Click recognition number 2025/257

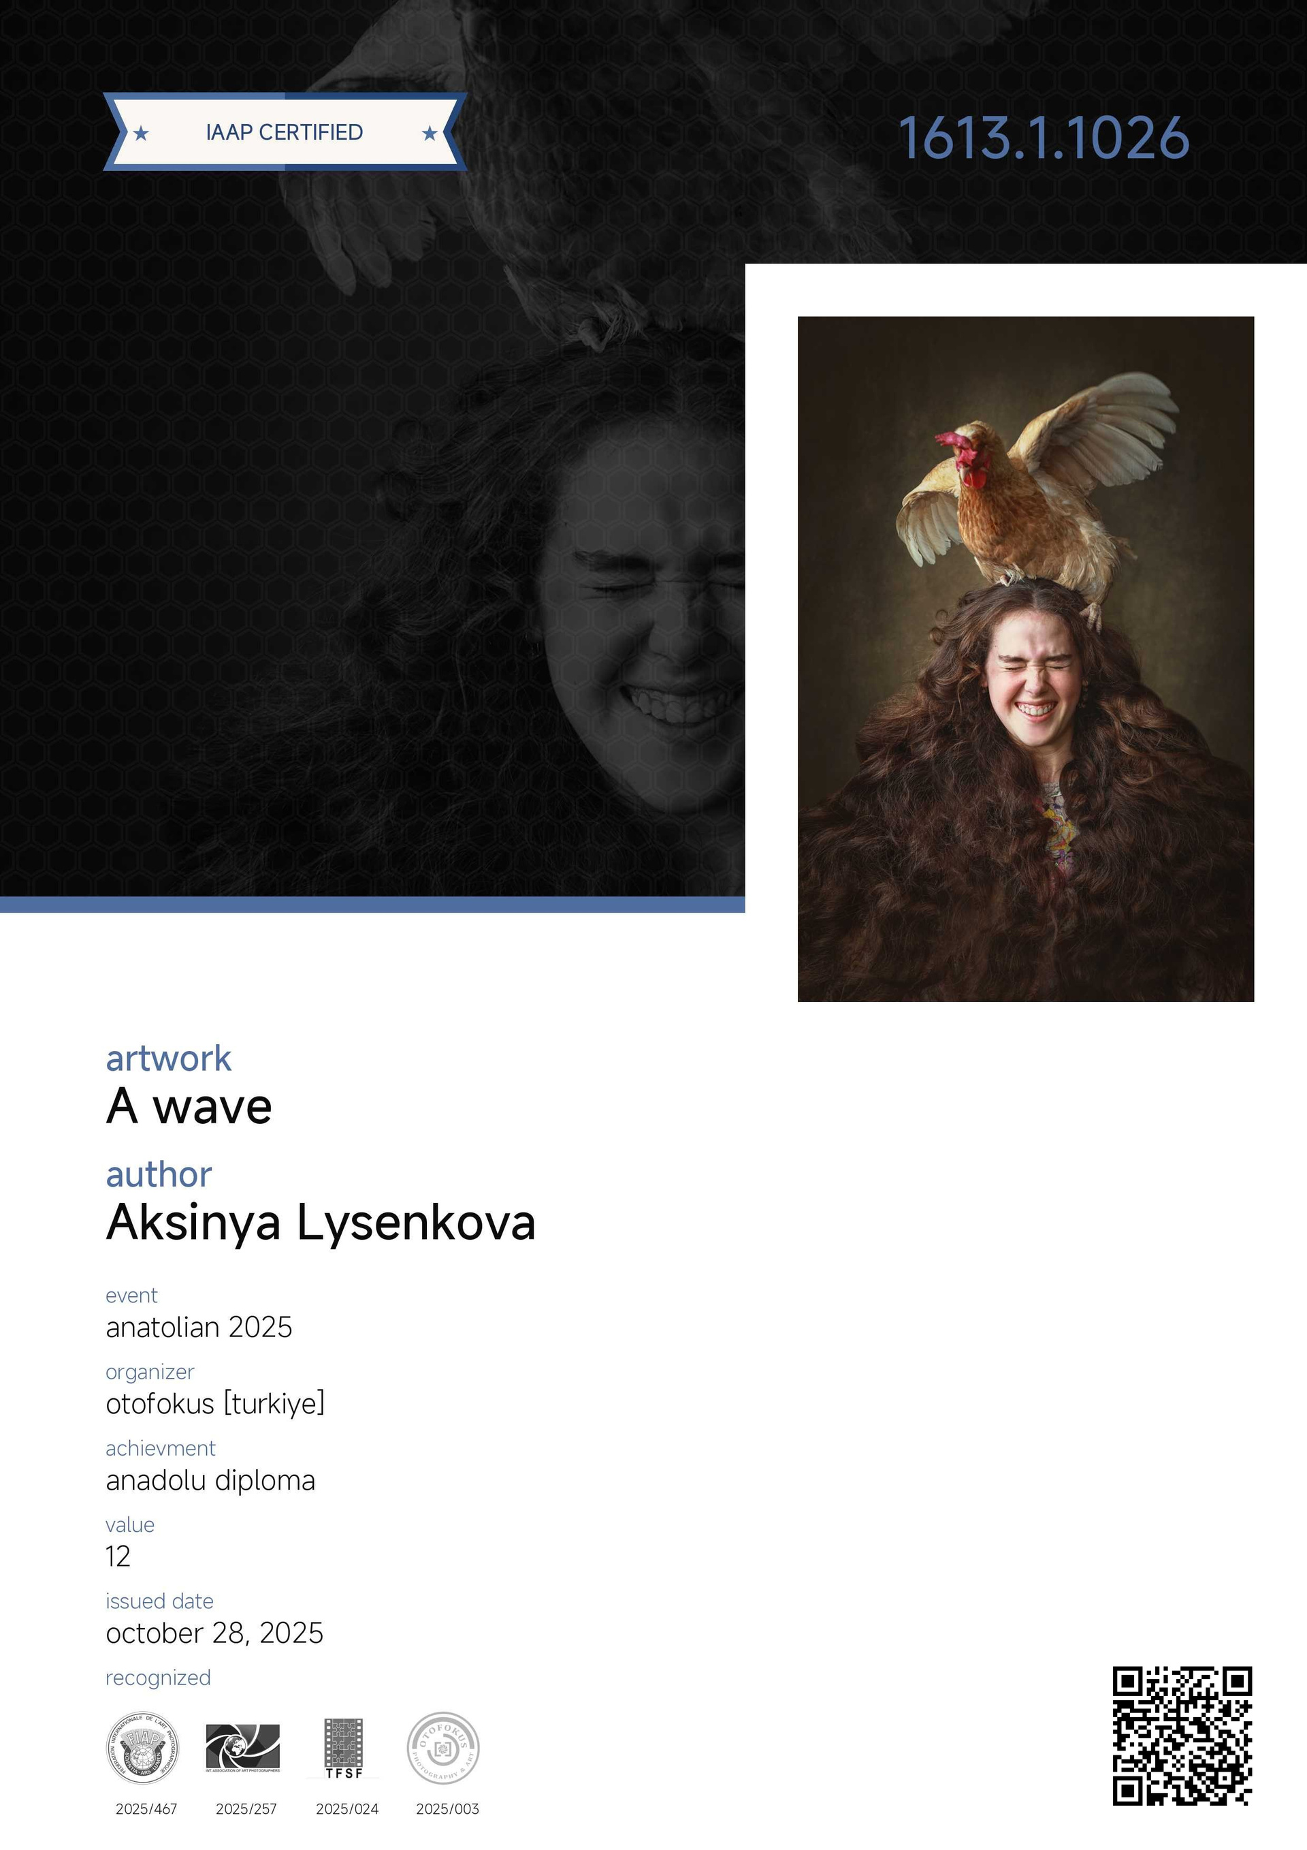point(246,1809)
